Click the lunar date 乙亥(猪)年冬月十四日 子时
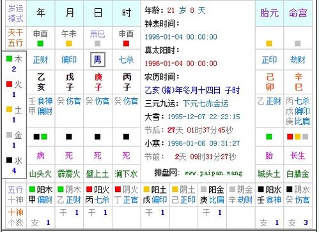Screen dimensions: 319x232 click(x=192, y=91)
